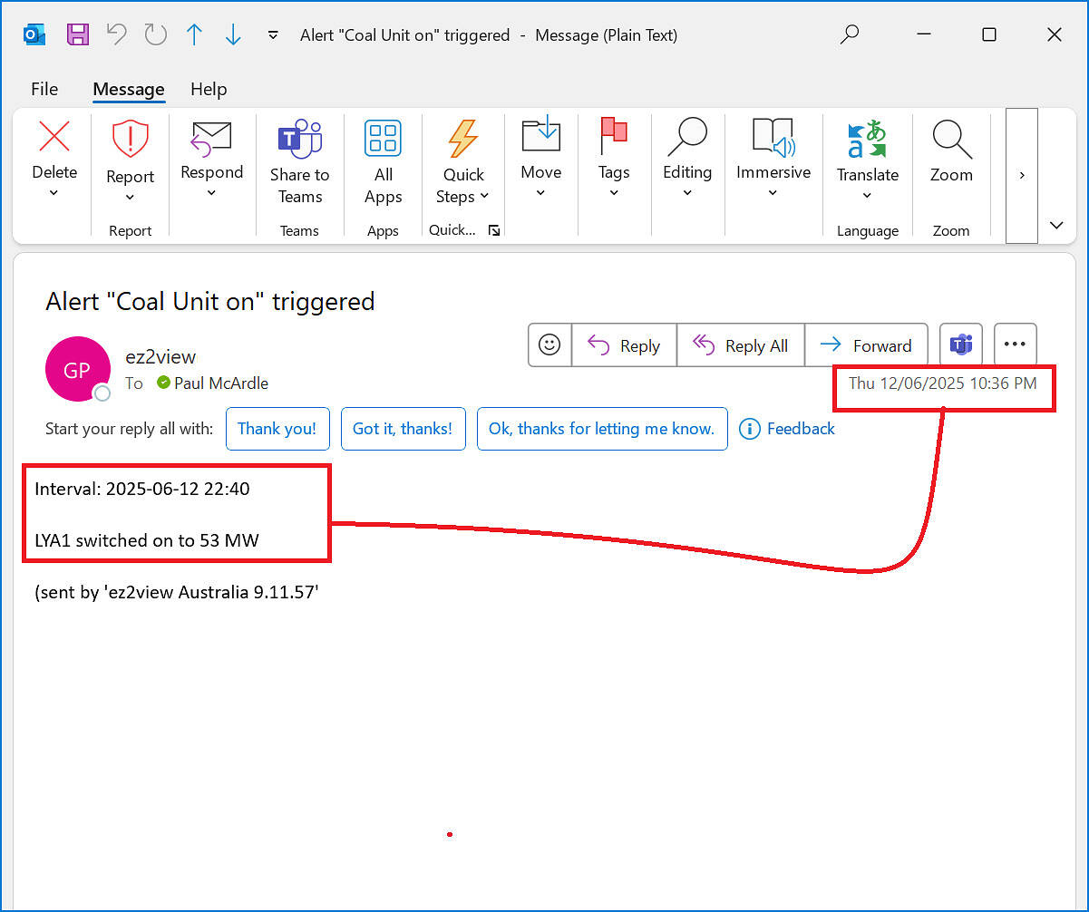1089x912 pixels.
Task: Share the message to Teams
Action: pos(299,163)
